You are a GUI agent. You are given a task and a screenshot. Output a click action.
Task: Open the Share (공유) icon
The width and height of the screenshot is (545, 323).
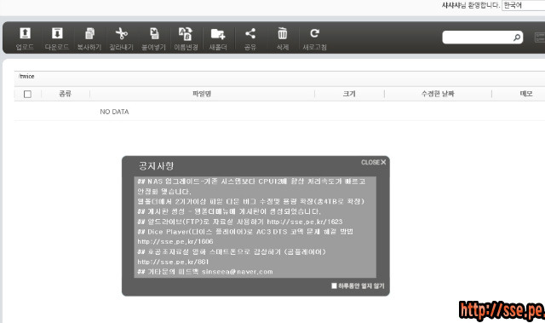click(x=250, y=33)
